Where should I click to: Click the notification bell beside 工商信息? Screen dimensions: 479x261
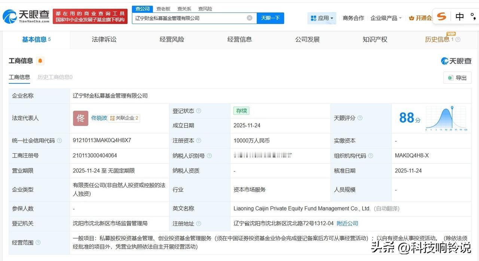click(40, 61)
